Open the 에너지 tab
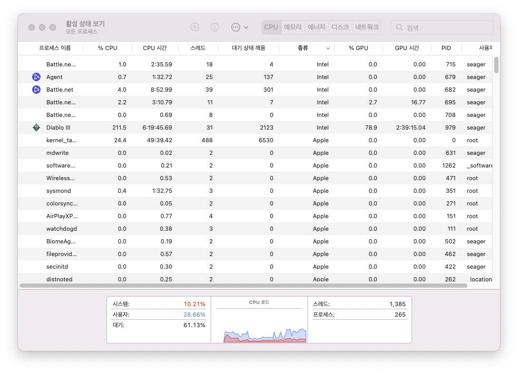This screenshot has height=373, width=518. coord(317,27)
